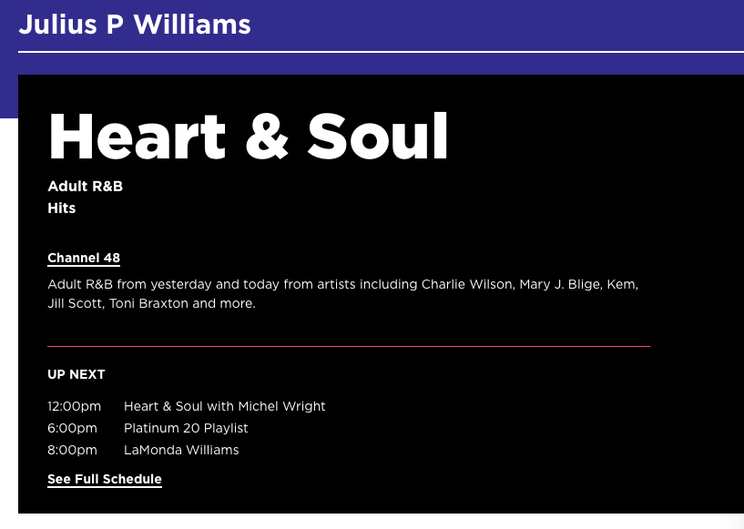
Task: Click the UP NEXT section header
Action: [76, 374]
